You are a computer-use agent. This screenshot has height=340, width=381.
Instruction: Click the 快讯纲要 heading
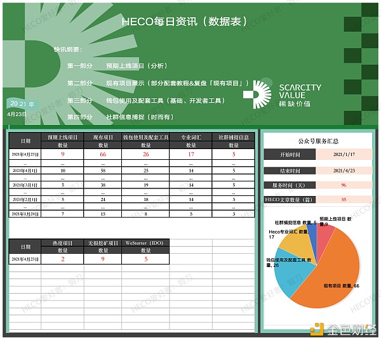click(68, 49)
